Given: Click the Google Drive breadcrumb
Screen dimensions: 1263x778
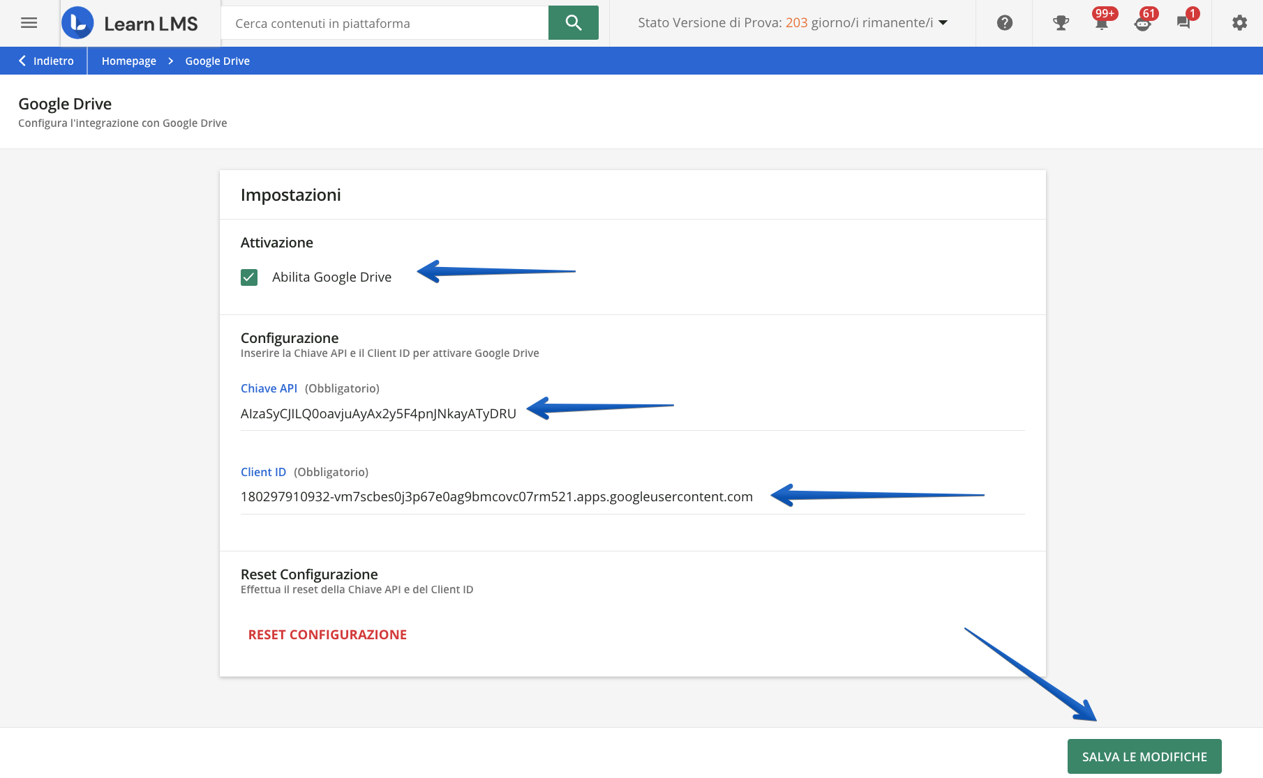Looking at the screenshot, I should click(x=218, y=61).
